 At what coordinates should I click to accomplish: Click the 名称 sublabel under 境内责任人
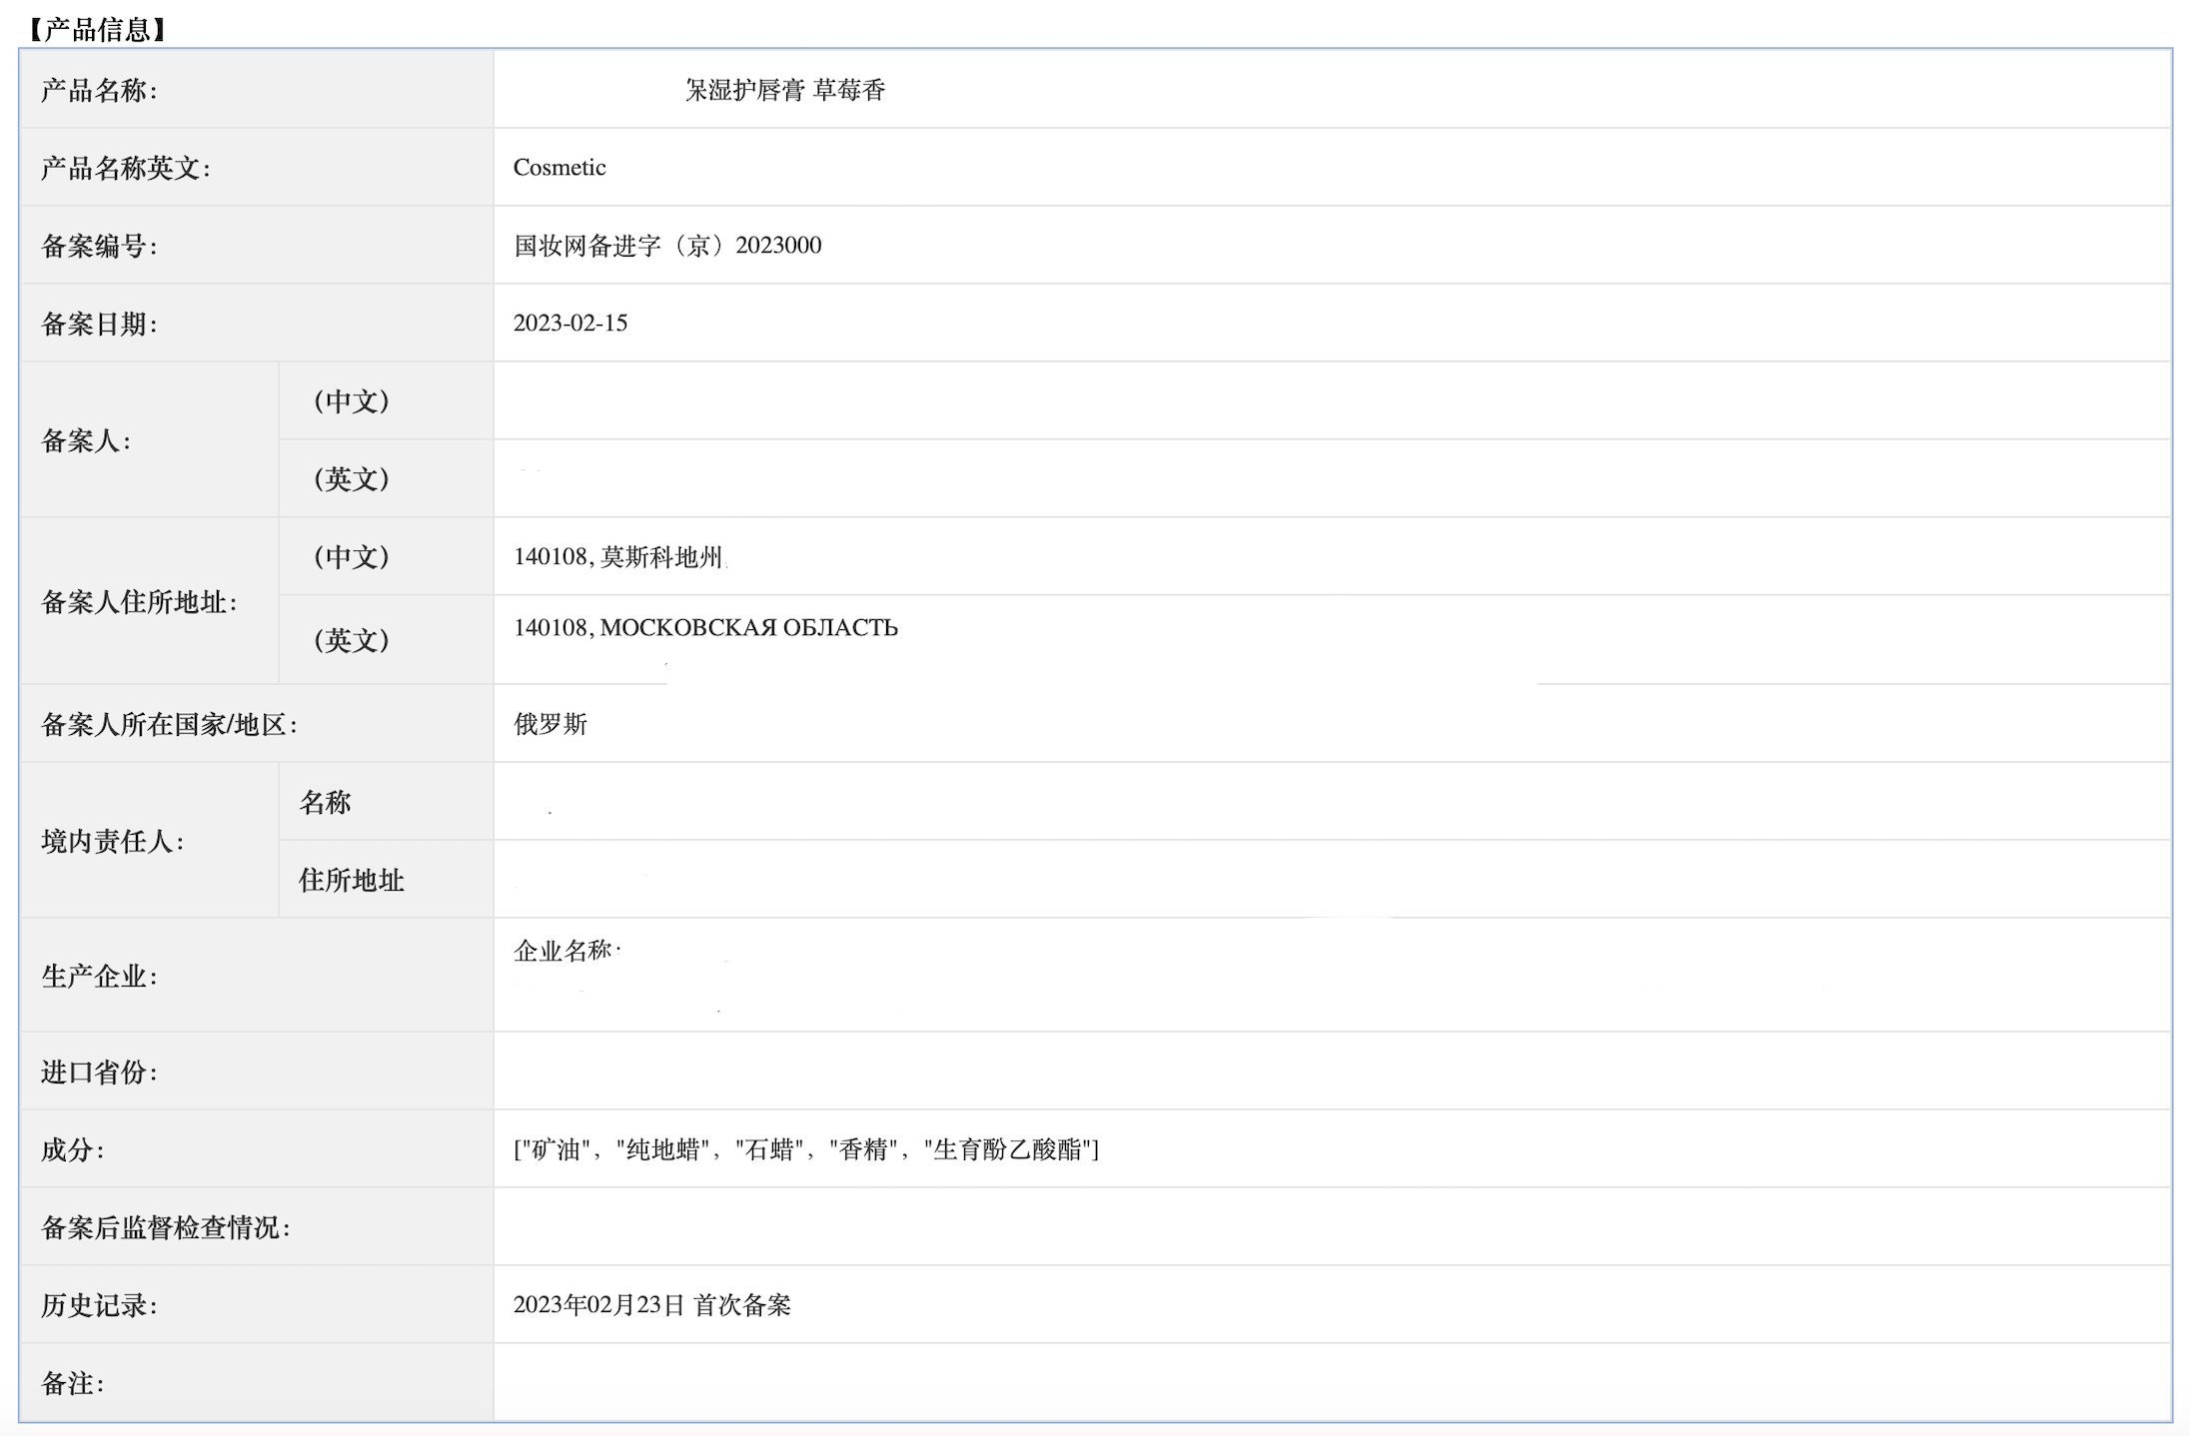[x=326, y=802]
